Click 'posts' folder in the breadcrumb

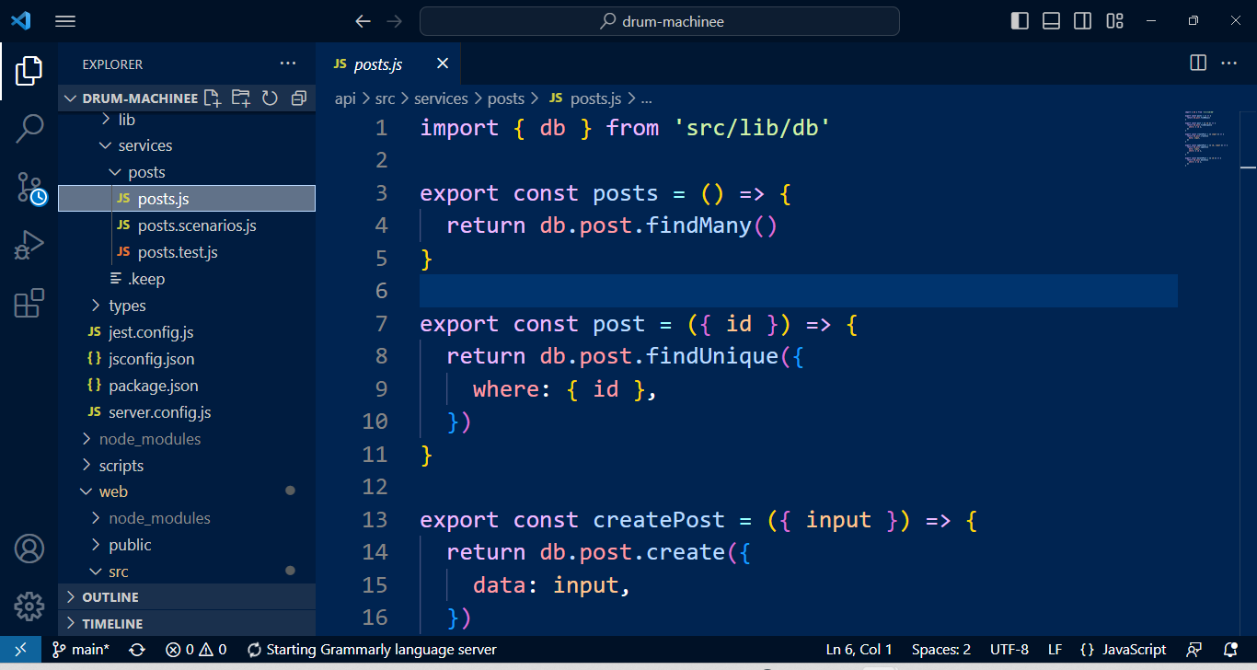(506, 98)
